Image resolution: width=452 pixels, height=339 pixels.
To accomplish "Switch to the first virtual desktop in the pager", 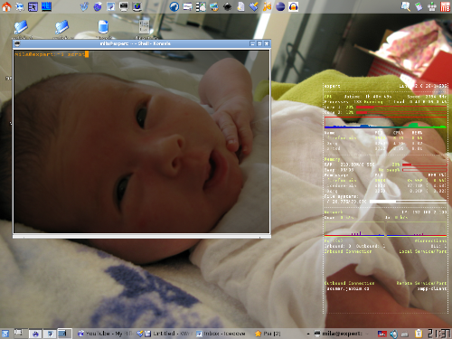I will (35, 334).
